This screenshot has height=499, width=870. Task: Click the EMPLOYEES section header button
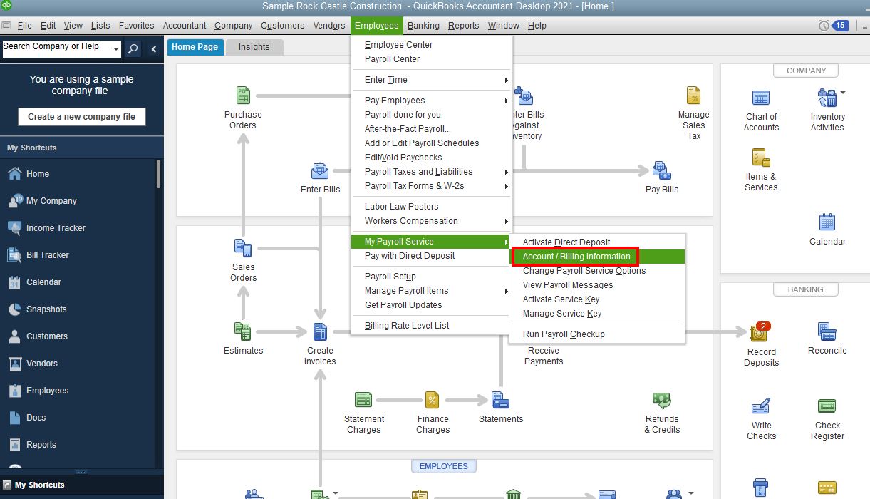(444, 466)
